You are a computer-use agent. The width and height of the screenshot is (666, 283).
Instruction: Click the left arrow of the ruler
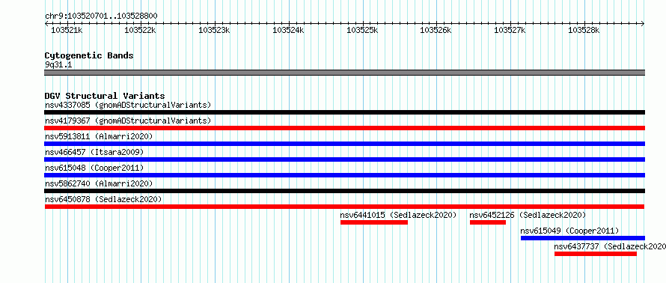pyautogui.click(x=46, y=23)
